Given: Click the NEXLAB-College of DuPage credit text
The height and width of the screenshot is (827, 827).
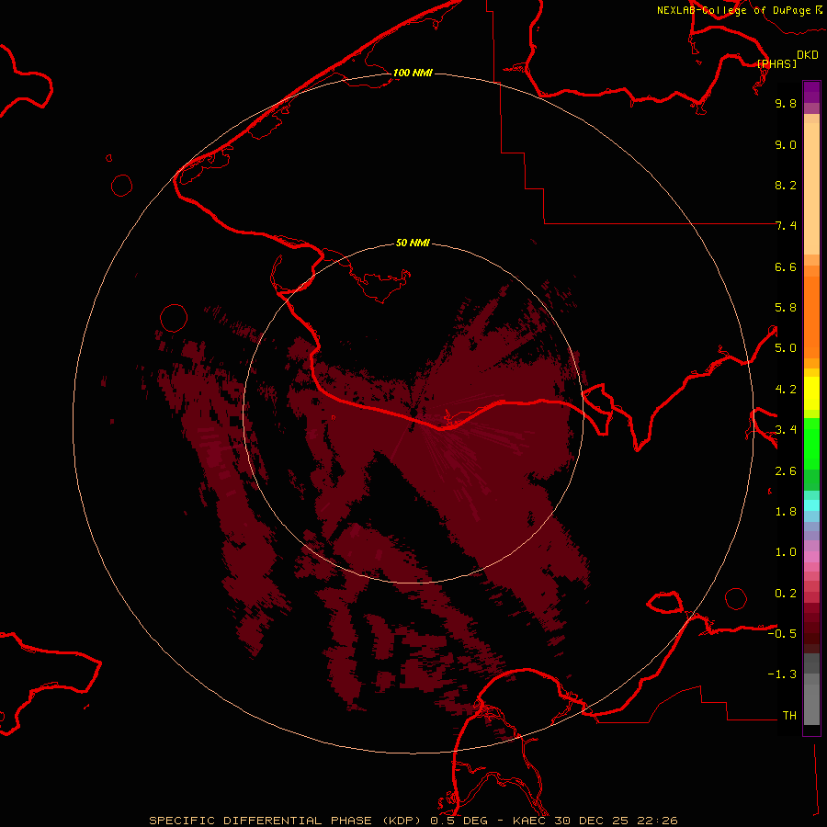Looking at the screenshot, I should pos(739,10).
